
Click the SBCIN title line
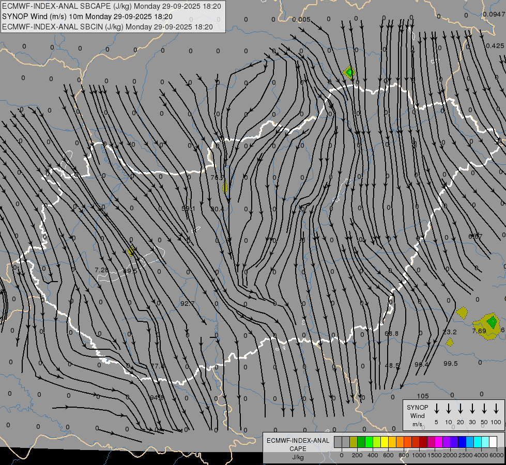108,26
